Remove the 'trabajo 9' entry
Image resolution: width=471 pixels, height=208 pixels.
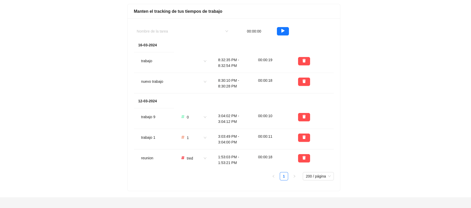[304, 117]
